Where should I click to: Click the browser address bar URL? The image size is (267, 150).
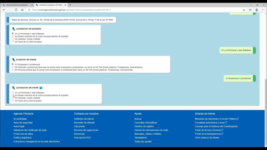71,10
